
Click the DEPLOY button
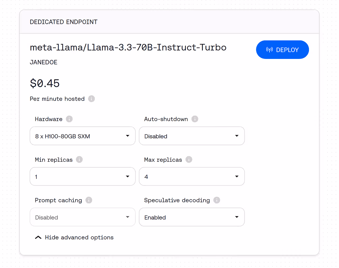[282, 49]
